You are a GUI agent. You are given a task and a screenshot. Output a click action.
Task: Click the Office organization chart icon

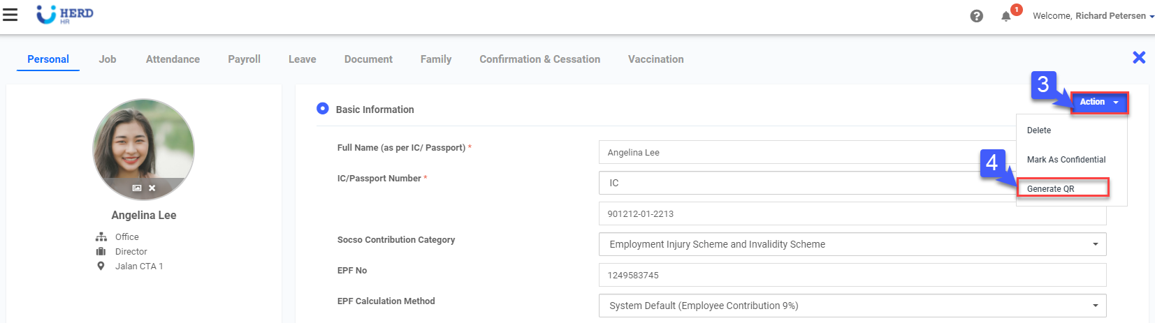click(x=101, y=237)
